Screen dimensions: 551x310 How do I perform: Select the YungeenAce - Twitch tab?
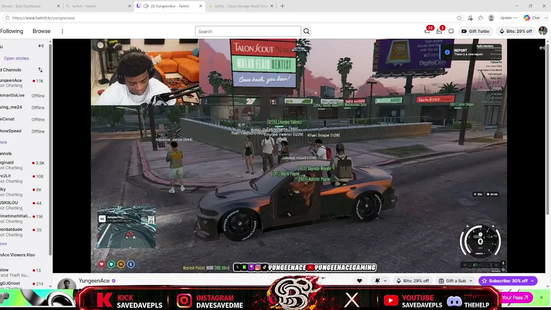point(170,6)
